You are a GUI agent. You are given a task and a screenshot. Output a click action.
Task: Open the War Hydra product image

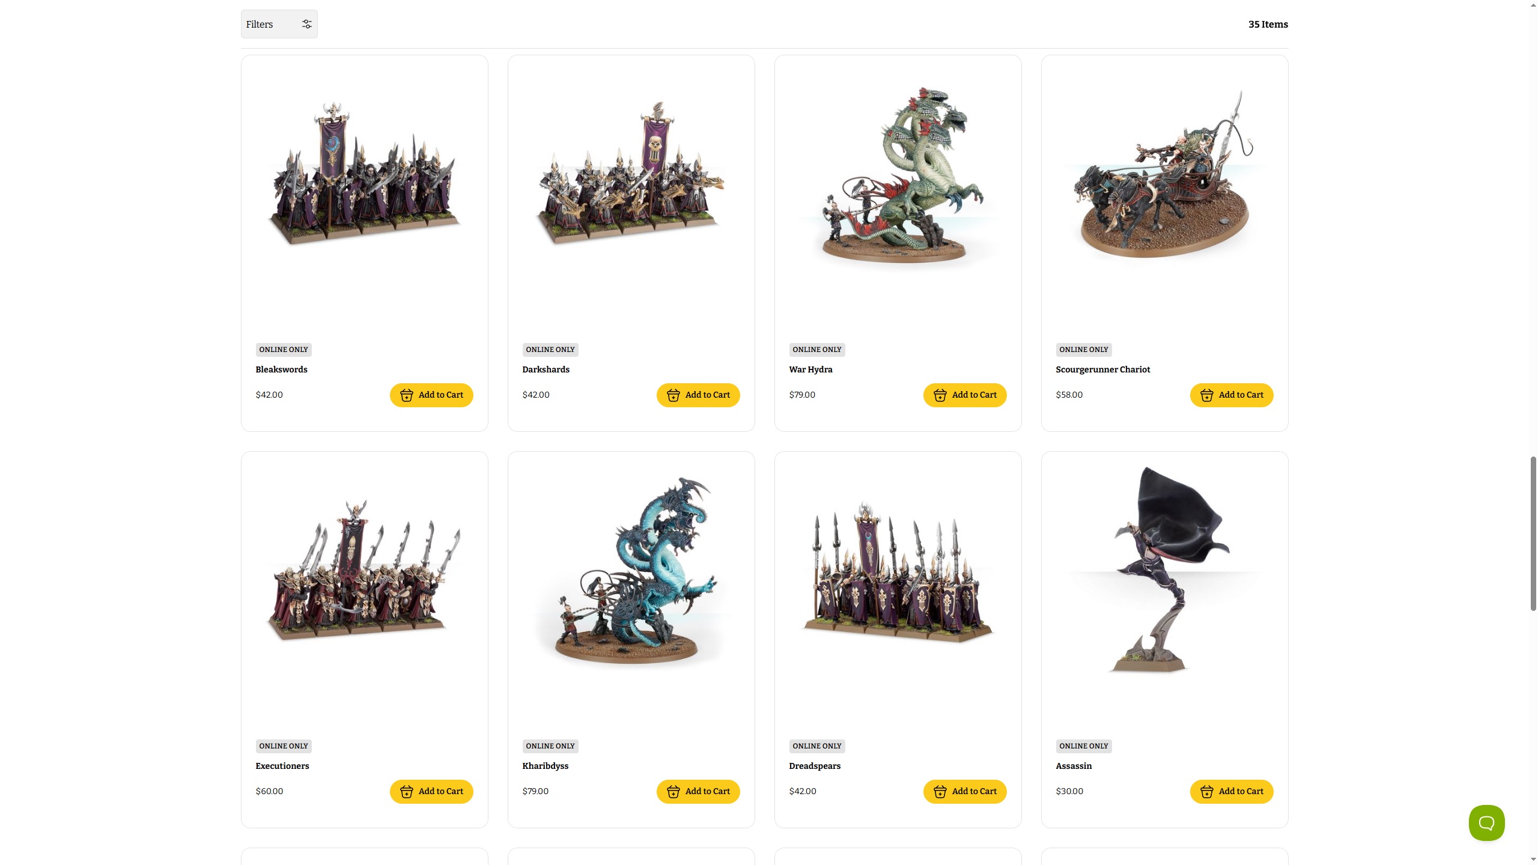tap(898, 174)
